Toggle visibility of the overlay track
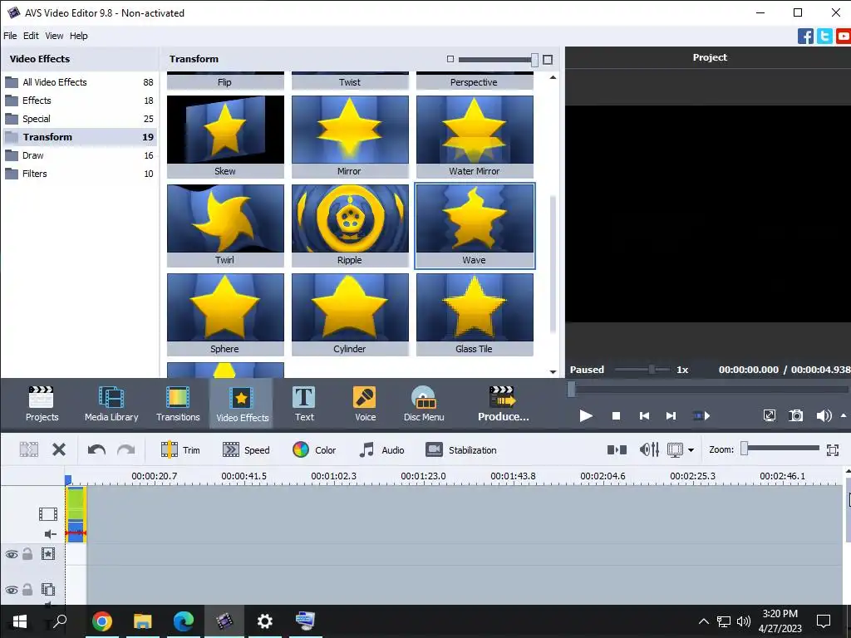The height and width of the screenshot is (638, 851). click(x=12, y=590)
